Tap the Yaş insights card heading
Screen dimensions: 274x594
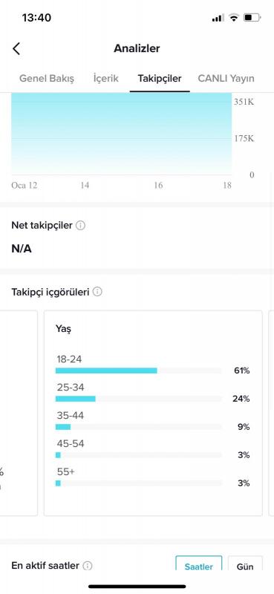(x=63, y=329)
